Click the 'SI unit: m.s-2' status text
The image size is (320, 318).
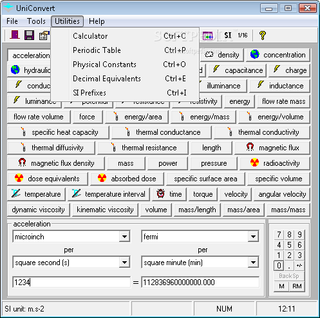tap(24, 309)
